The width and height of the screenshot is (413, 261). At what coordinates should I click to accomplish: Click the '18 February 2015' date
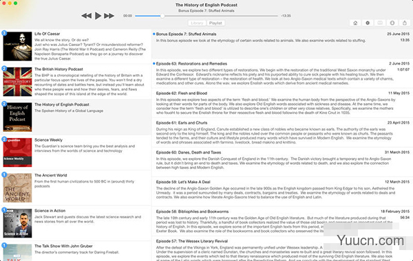click(395, 212)
